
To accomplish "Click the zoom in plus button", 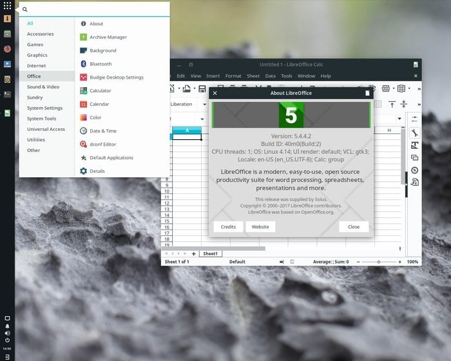I will pos(400,262).
